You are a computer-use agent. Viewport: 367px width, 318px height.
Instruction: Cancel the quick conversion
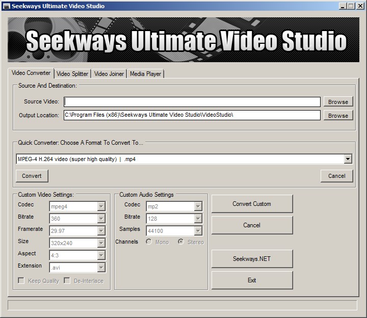(x=336, y=176)
